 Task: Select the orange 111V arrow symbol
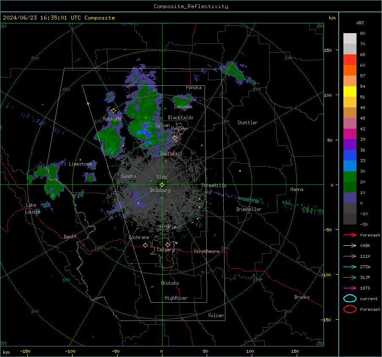pyautogui.click(x=350, y=256)
